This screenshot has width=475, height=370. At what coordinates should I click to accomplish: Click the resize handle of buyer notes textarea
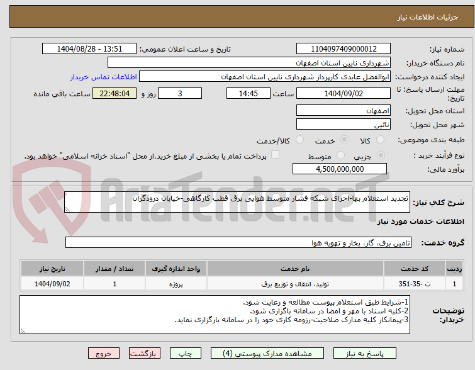23,331
